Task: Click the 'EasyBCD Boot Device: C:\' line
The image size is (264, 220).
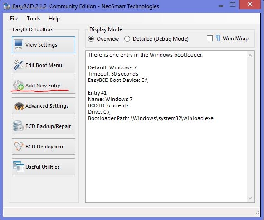Action: [118, 80]
